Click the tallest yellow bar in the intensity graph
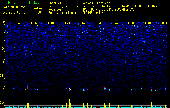The height and width of the screenshot is (108, 170). click(70, 103)
